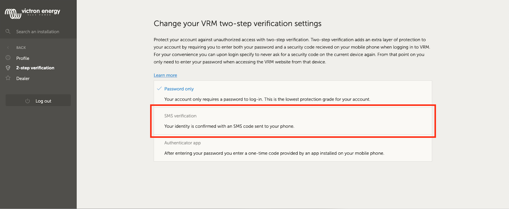Click the star icon beside Dealer
Screen dimensions: 509x209
8,78
